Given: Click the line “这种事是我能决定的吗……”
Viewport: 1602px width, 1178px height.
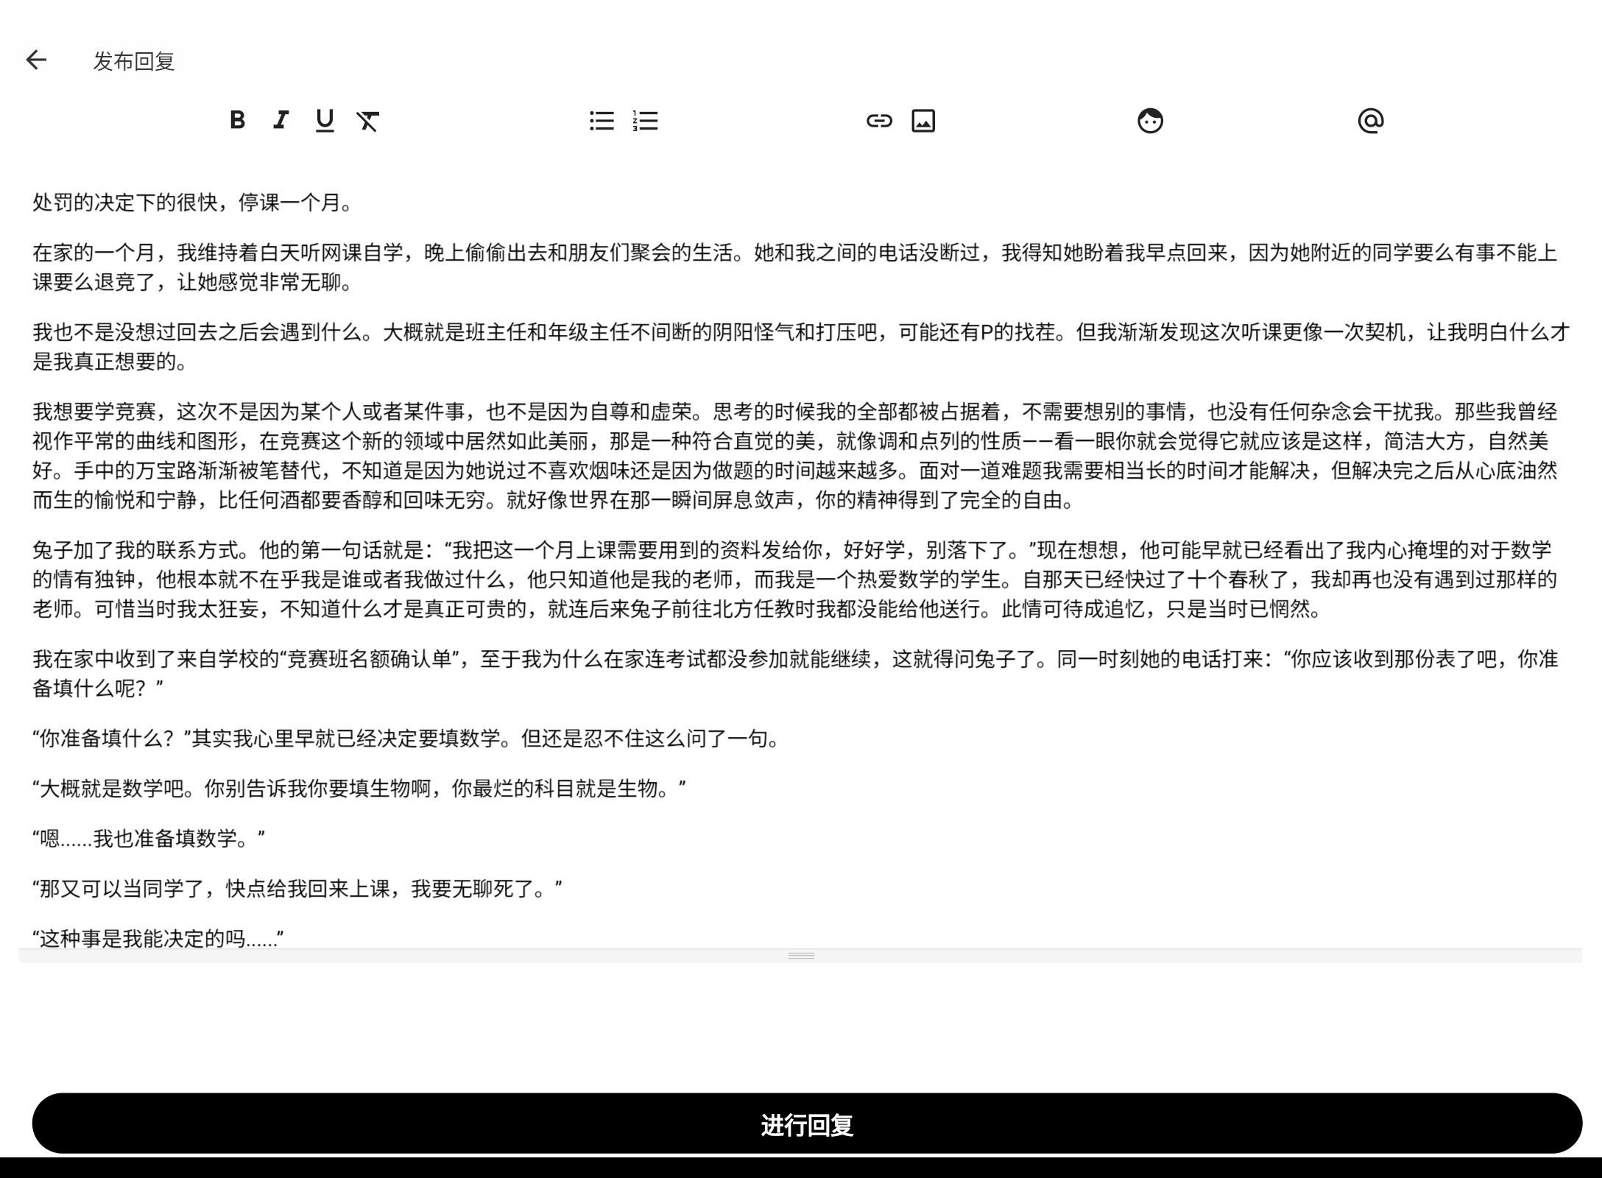Looking at the screenshot, I should tap(158, 938).
